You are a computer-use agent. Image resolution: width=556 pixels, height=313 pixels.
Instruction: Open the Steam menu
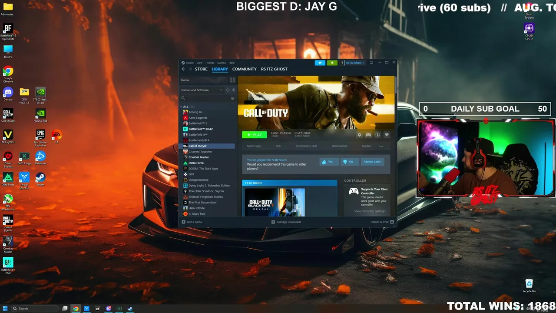[189, 63]
